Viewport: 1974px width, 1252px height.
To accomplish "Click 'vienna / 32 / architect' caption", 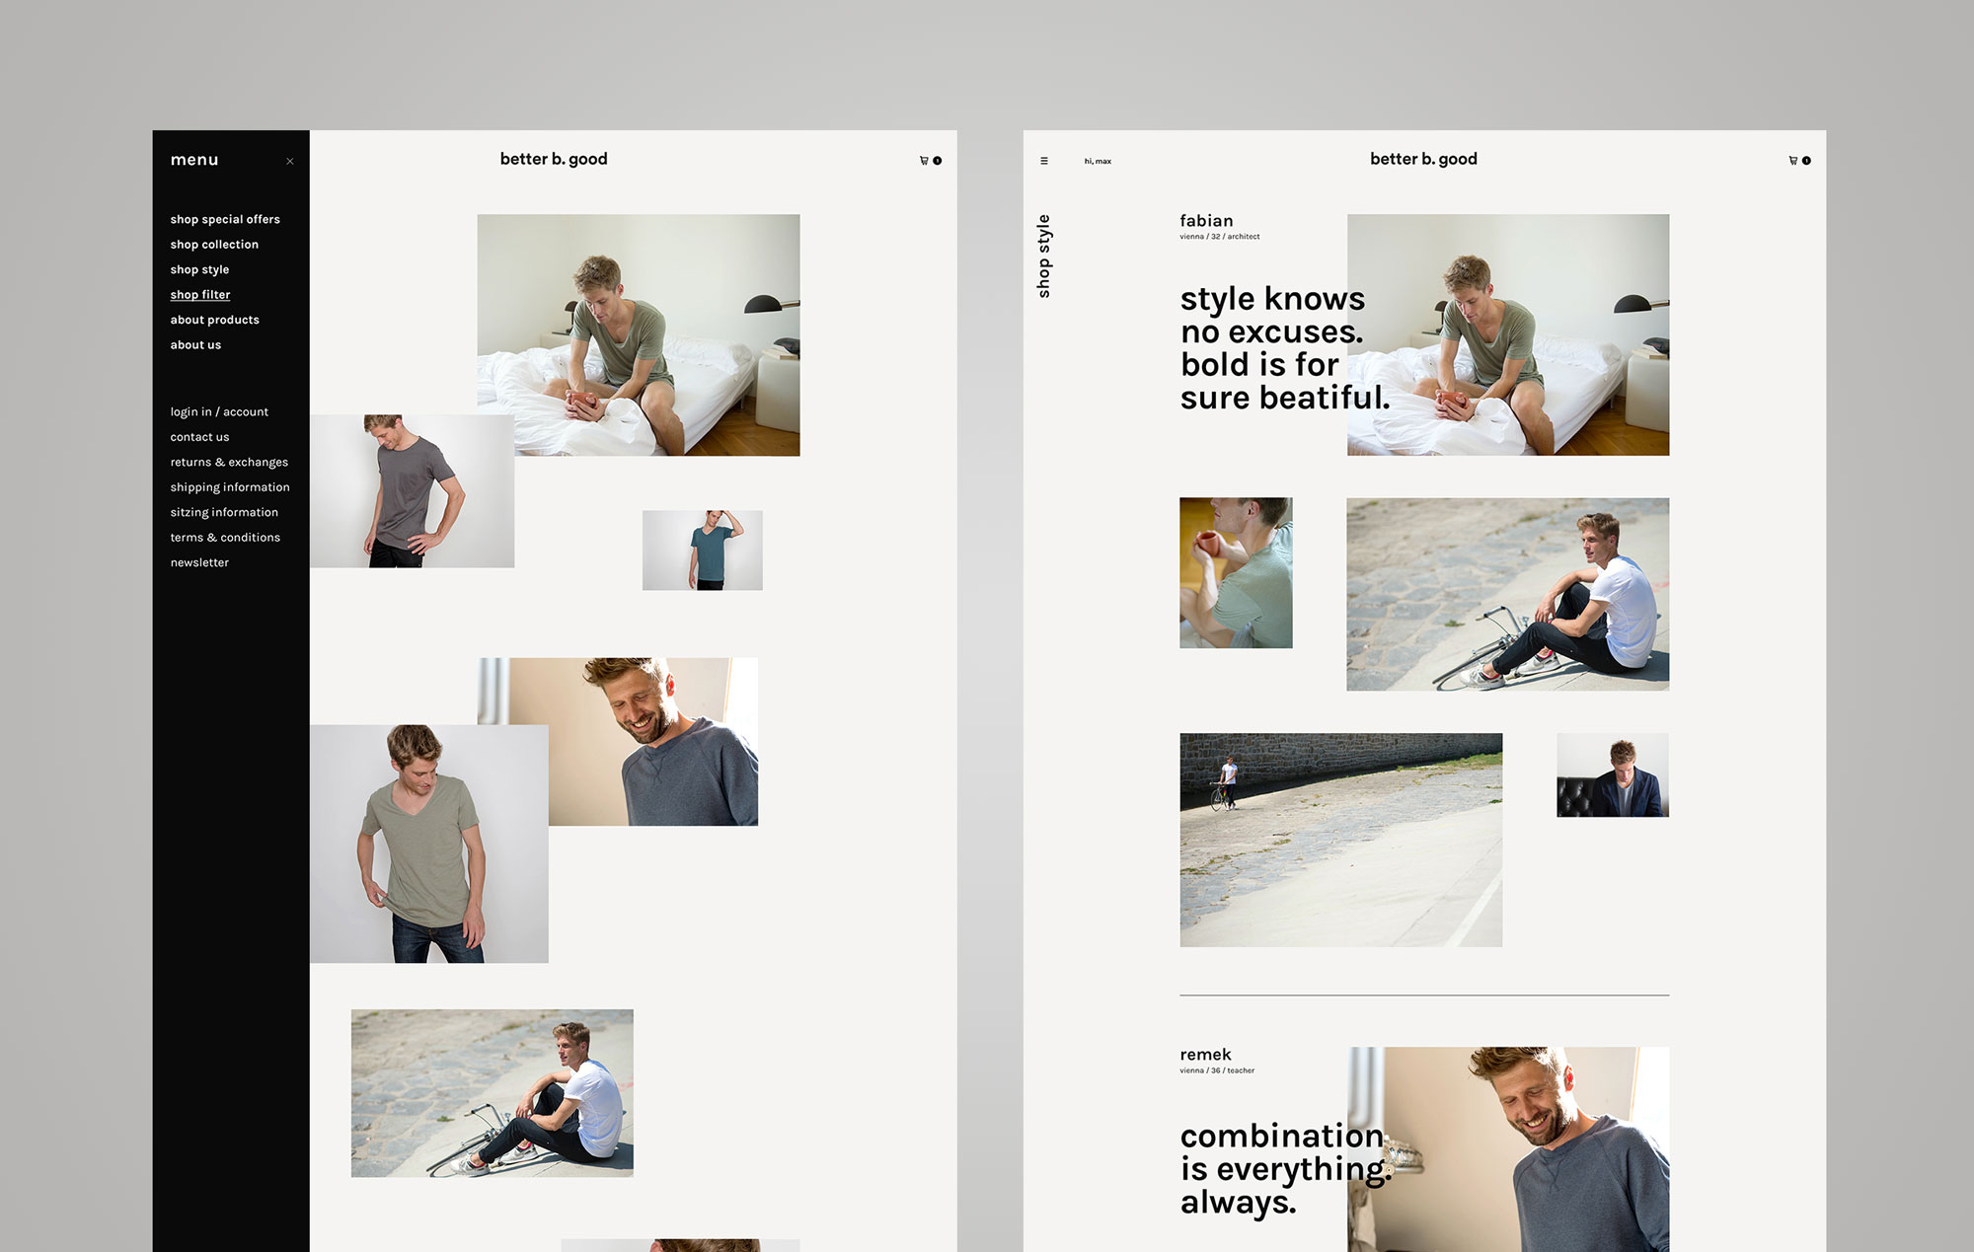I will coord(1219,237).
